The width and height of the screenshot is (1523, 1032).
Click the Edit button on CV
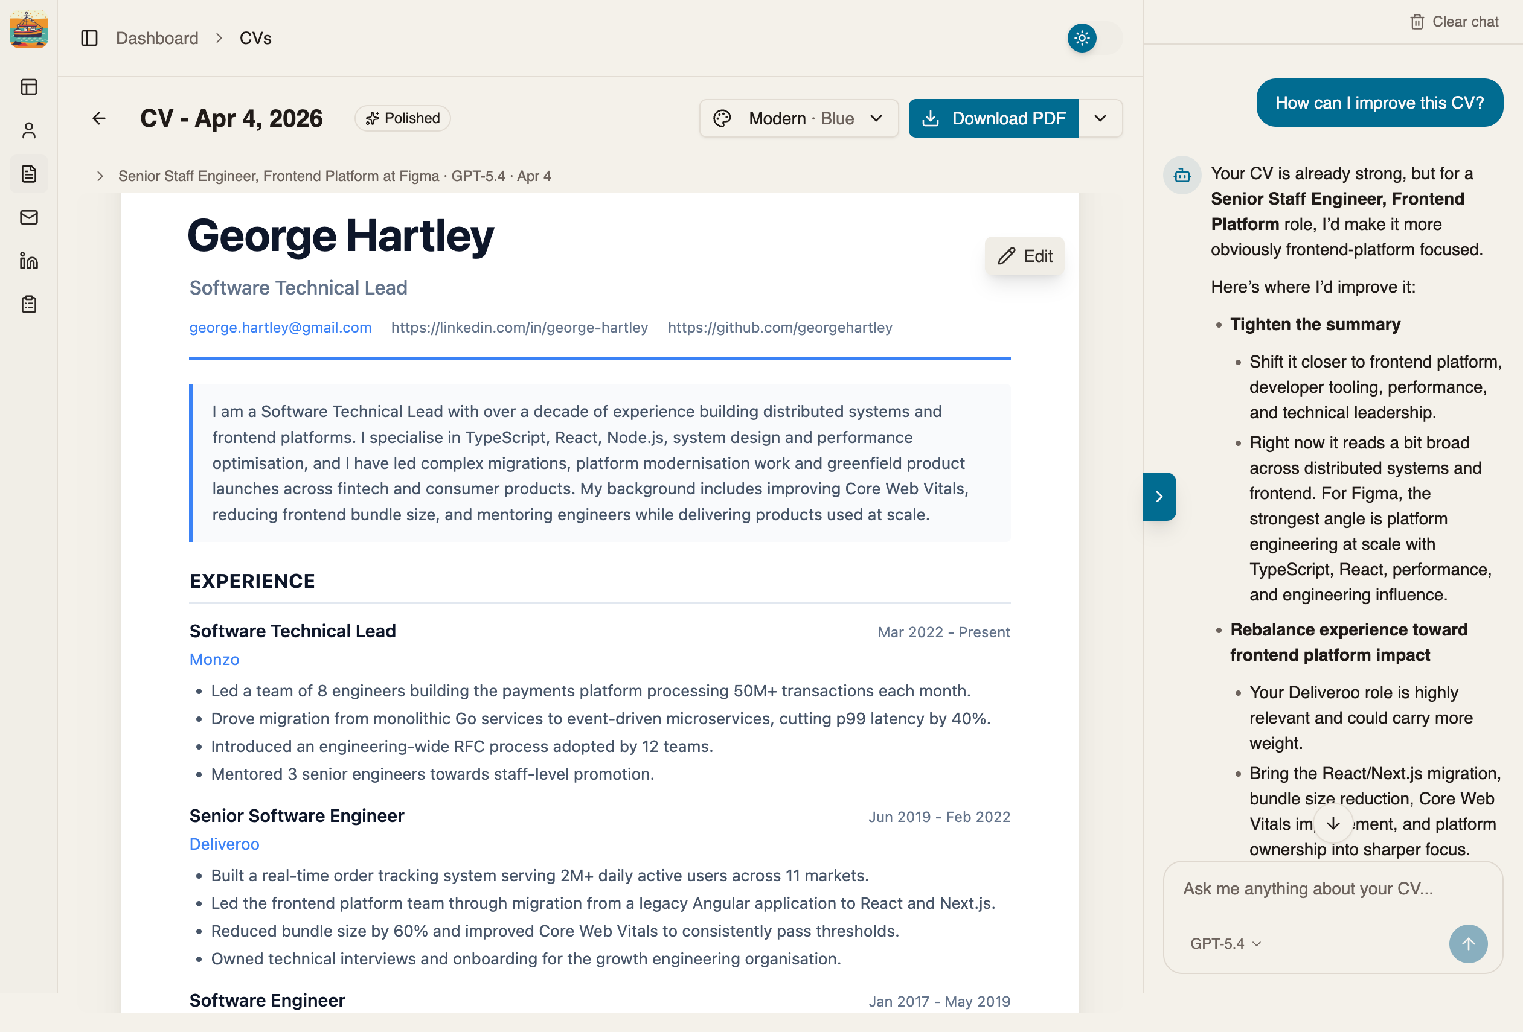[1024, 255]
